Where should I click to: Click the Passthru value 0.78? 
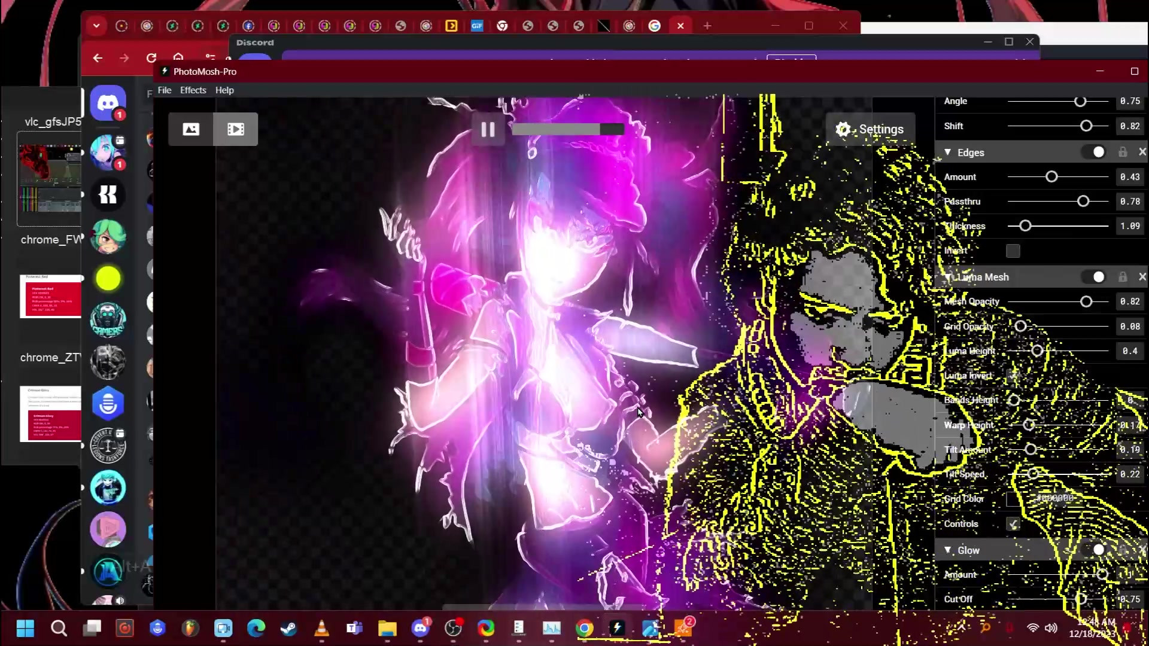click(x=1130, y=202)
